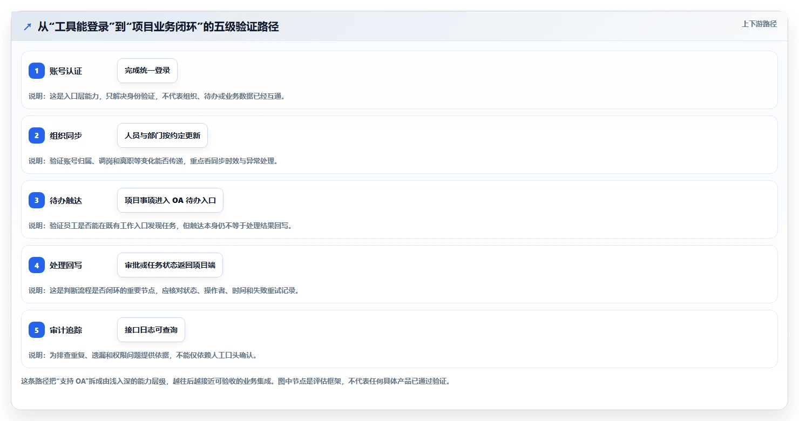Click the 处理回写 step label
Screen dimensions: 799x421
click(66, 265)
